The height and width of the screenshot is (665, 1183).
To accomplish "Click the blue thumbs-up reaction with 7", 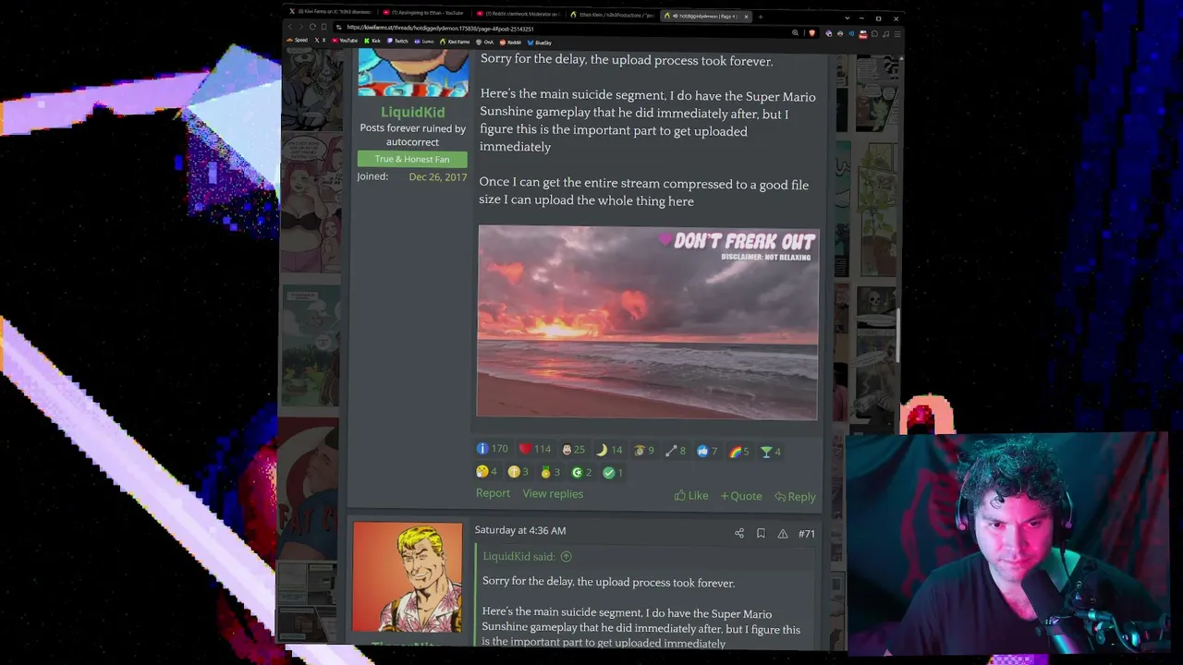I will (x=707, y=451).
